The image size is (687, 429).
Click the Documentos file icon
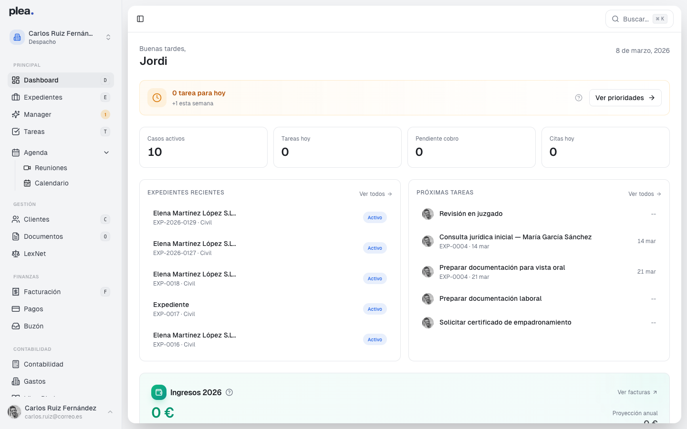coord(16,236)
